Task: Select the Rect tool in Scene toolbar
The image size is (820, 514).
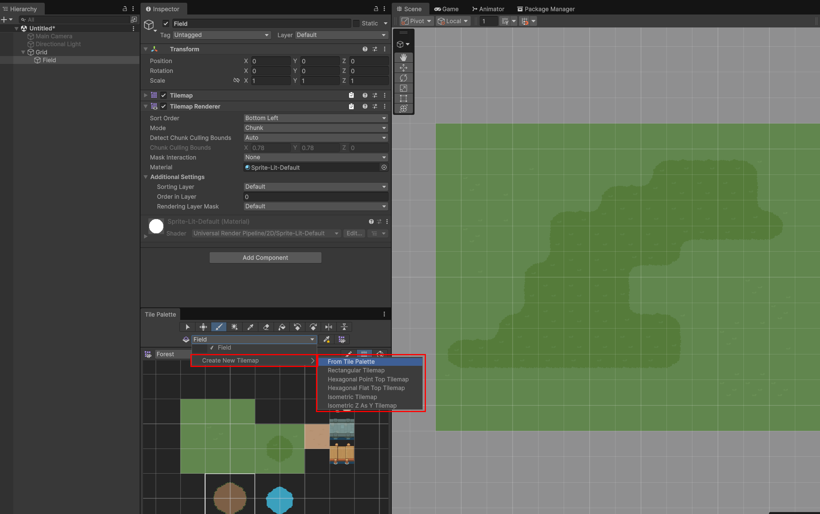Action: coord(403,98)
